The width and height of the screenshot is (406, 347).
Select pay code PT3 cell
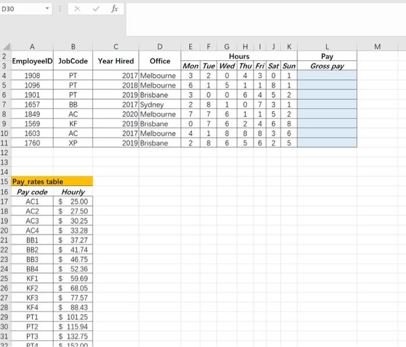pos(32,336)
